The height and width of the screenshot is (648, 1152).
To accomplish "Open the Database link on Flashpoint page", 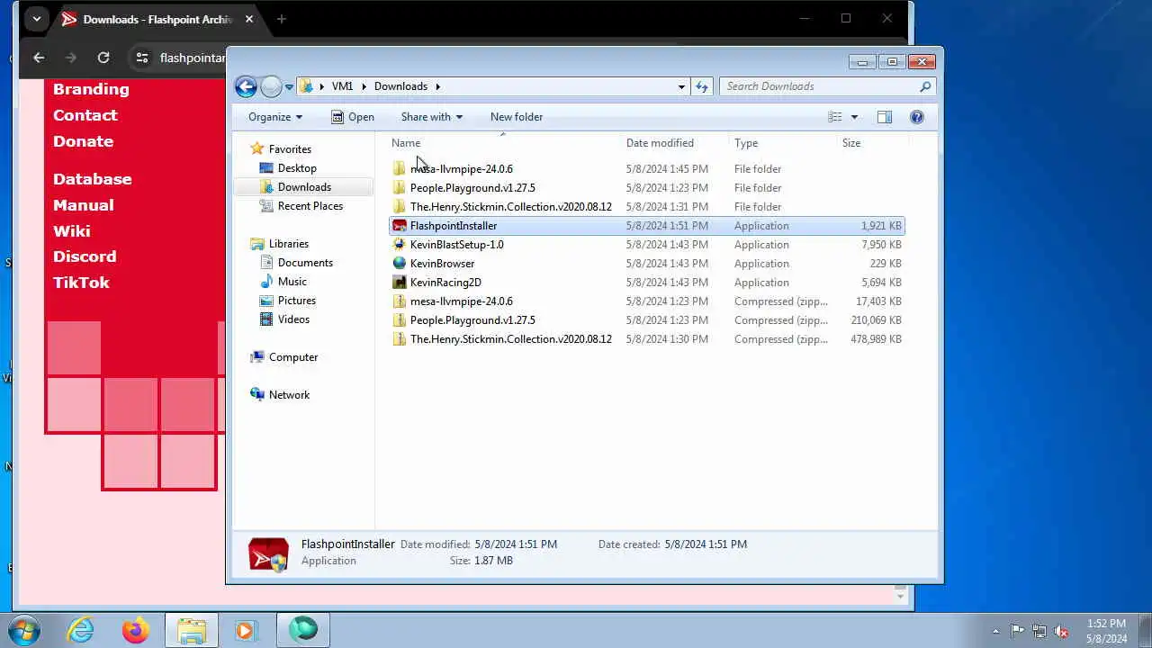I will tap(92, 179).
